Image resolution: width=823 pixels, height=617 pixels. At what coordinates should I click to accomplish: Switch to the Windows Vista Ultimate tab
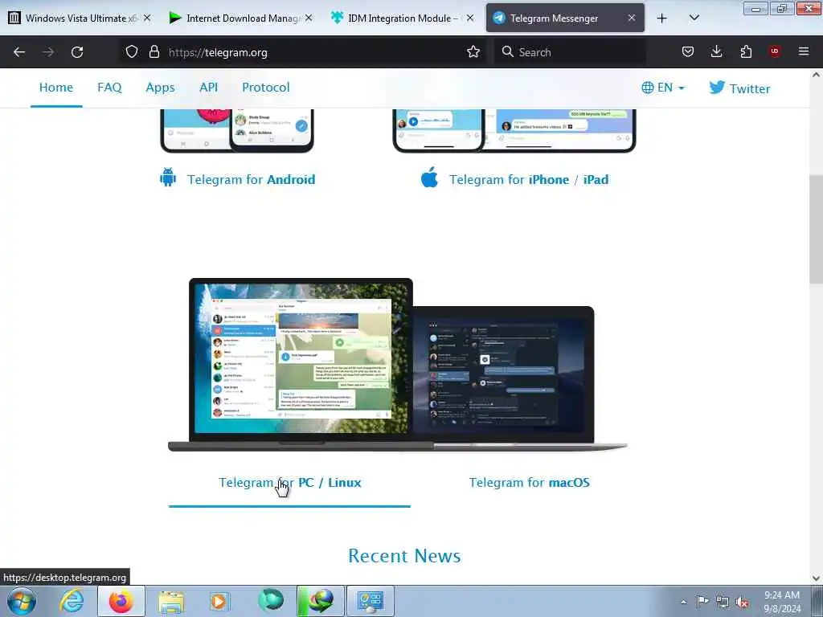tap(80, 18)
